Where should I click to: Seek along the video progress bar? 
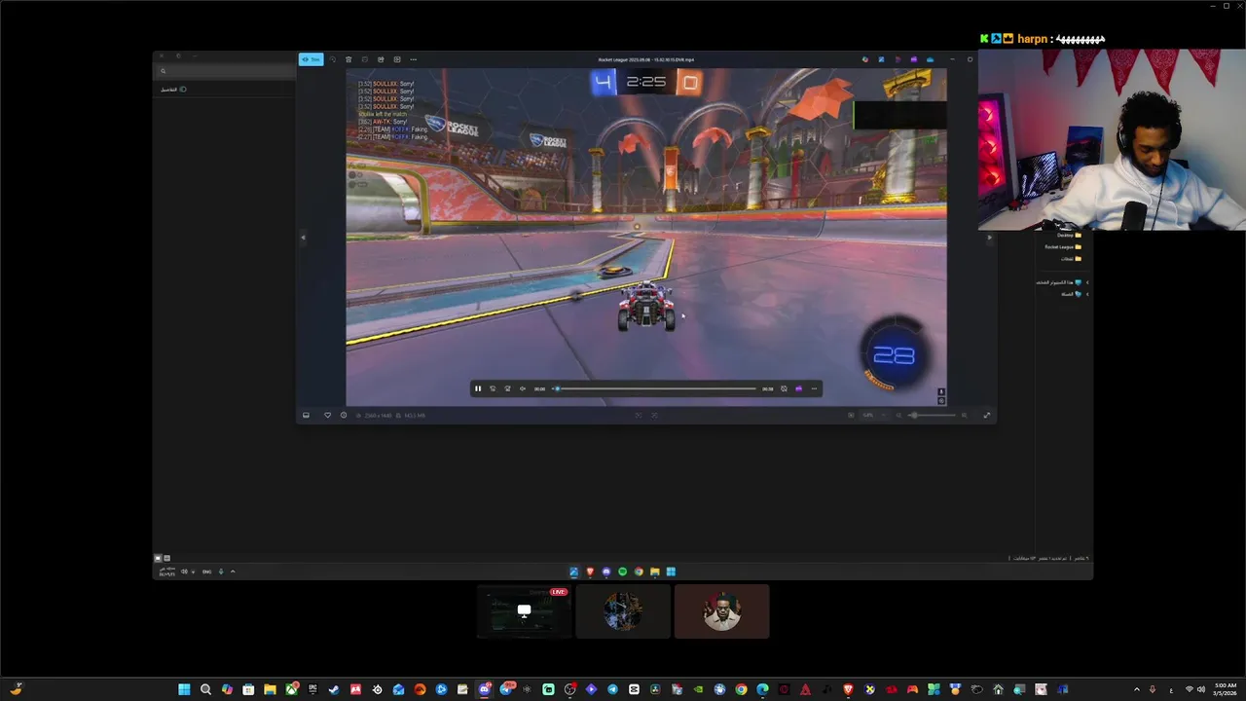pyautogui.click(x=655, y=388)
